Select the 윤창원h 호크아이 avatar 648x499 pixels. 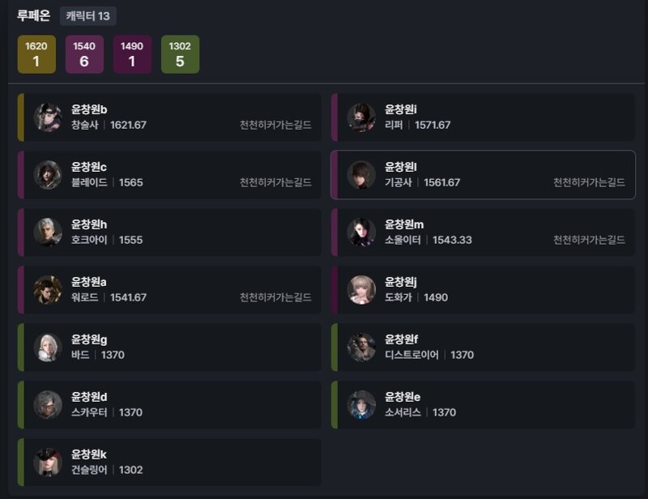click(48, 232)
